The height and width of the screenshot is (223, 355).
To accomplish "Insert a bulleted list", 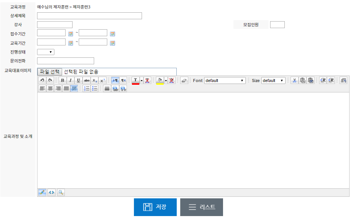I will coord(95,88).
